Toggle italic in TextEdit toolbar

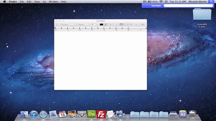click(x=113, y=25)
